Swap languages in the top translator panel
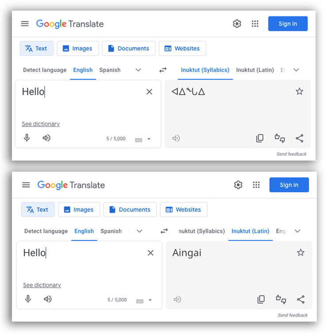 pyautogui.click(x=163, y=70)
